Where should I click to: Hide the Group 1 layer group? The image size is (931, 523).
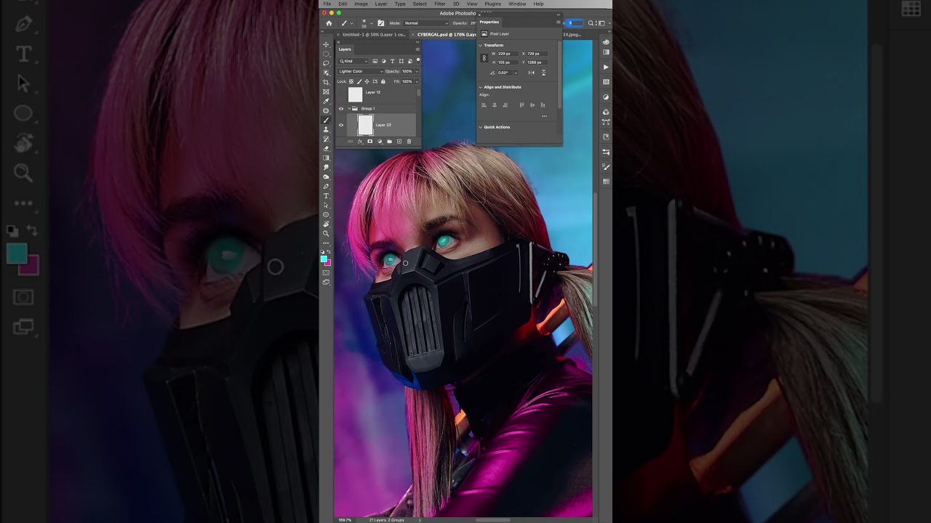[x=341, y=108]
